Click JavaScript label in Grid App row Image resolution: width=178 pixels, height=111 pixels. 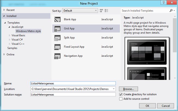[107, 28]
